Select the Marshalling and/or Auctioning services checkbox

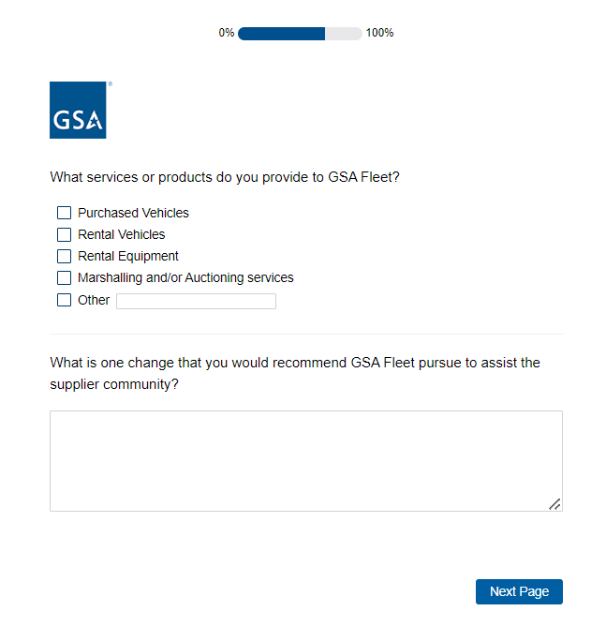(x=65, y=277)
